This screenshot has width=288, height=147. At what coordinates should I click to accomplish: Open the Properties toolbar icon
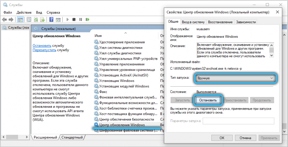pyautogui.click(x=29, y=19)
